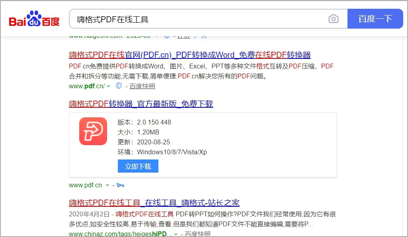408x237 pixels.
Task: Open 嗨格式PDF在线工具_在线工具_嗨格式-站长之家 link
Action: pos(154,203)
